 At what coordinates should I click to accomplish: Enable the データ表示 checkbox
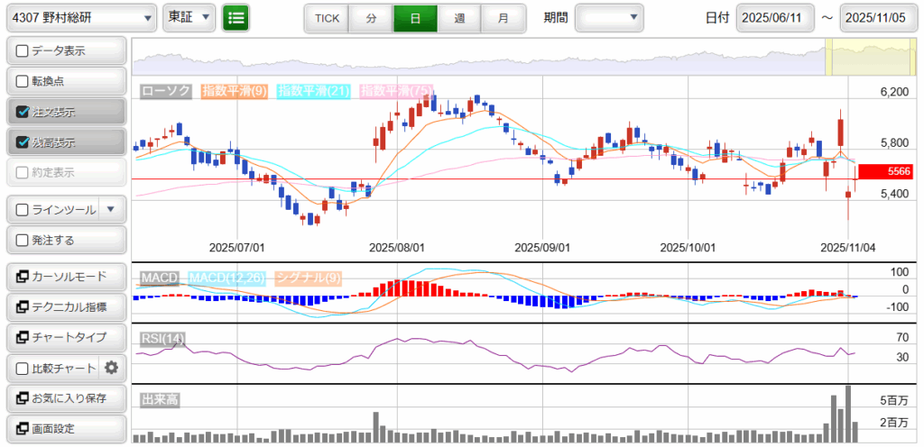click(x=23, y=51)
